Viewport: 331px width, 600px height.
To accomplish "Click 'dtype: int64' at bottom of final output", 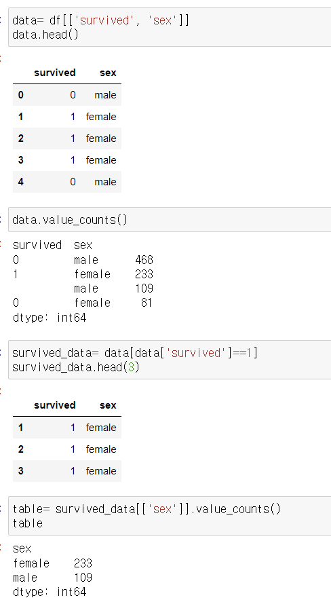I will point(50,592).
